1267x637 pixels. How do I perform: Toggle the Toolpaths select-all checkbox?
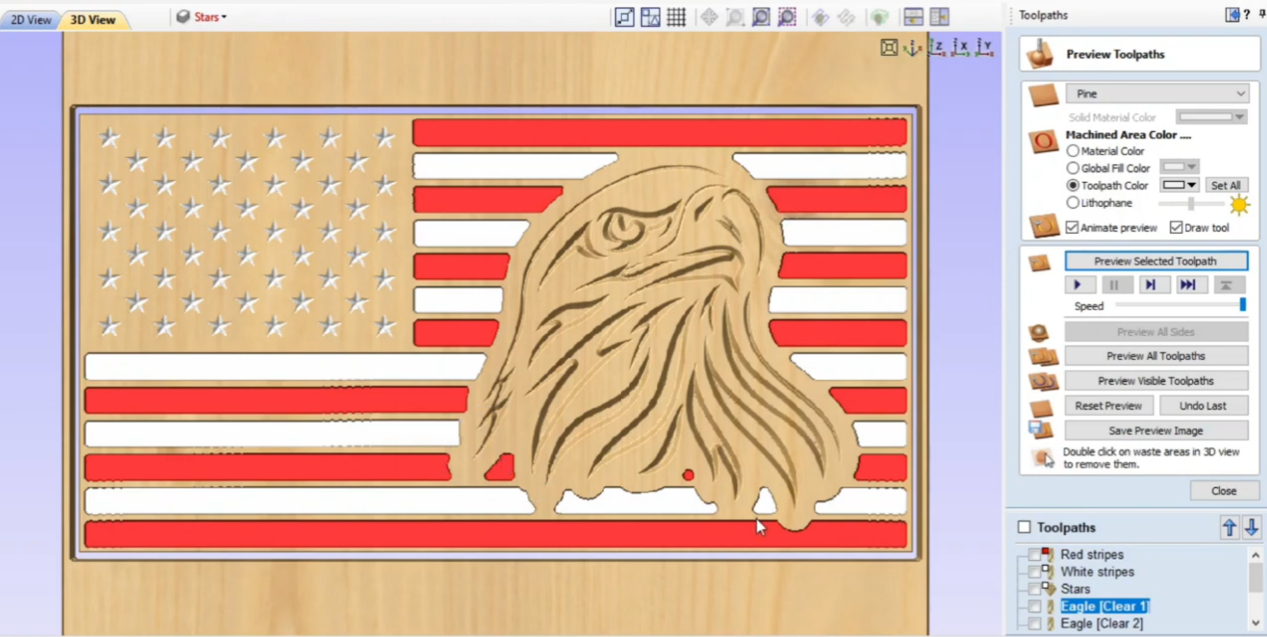[x=1024, y=527]
